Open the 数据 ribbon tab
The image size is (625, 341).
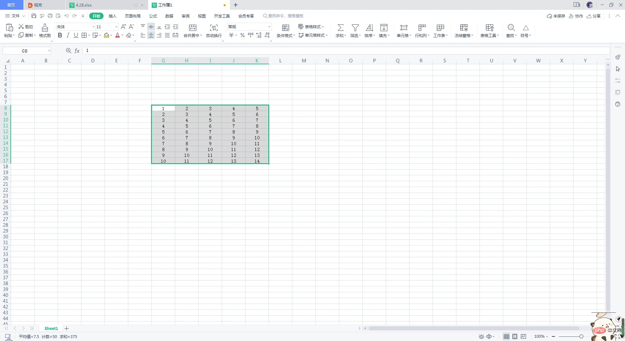[x=169, y=16]
